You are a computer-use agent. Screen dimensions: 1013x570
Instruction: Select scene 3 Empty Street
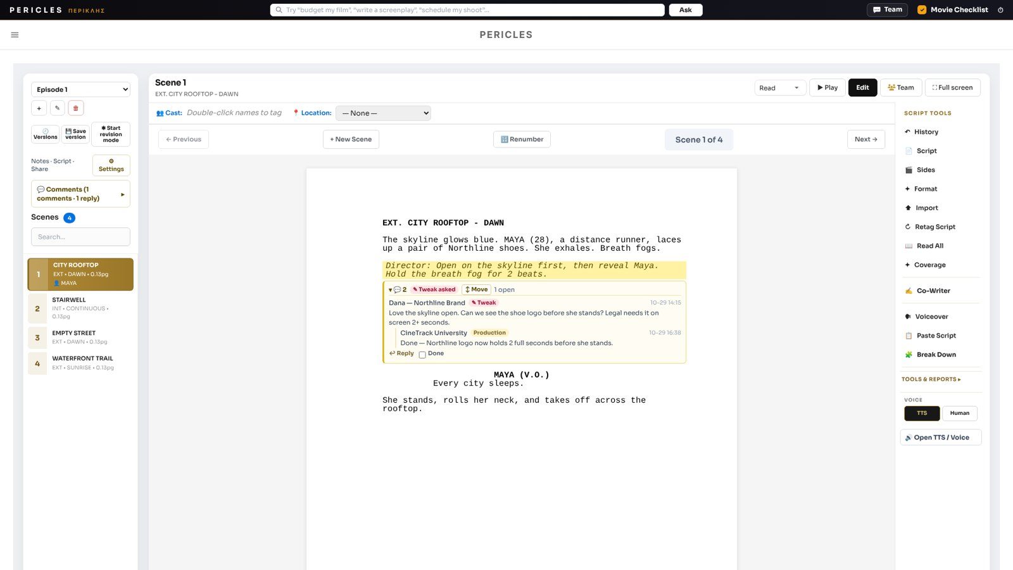(80, 338)
